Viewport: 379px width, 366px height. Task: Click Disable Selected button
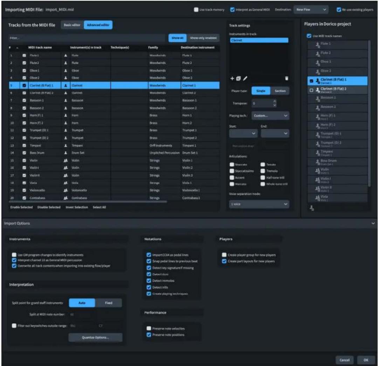(x=49, y=207)
